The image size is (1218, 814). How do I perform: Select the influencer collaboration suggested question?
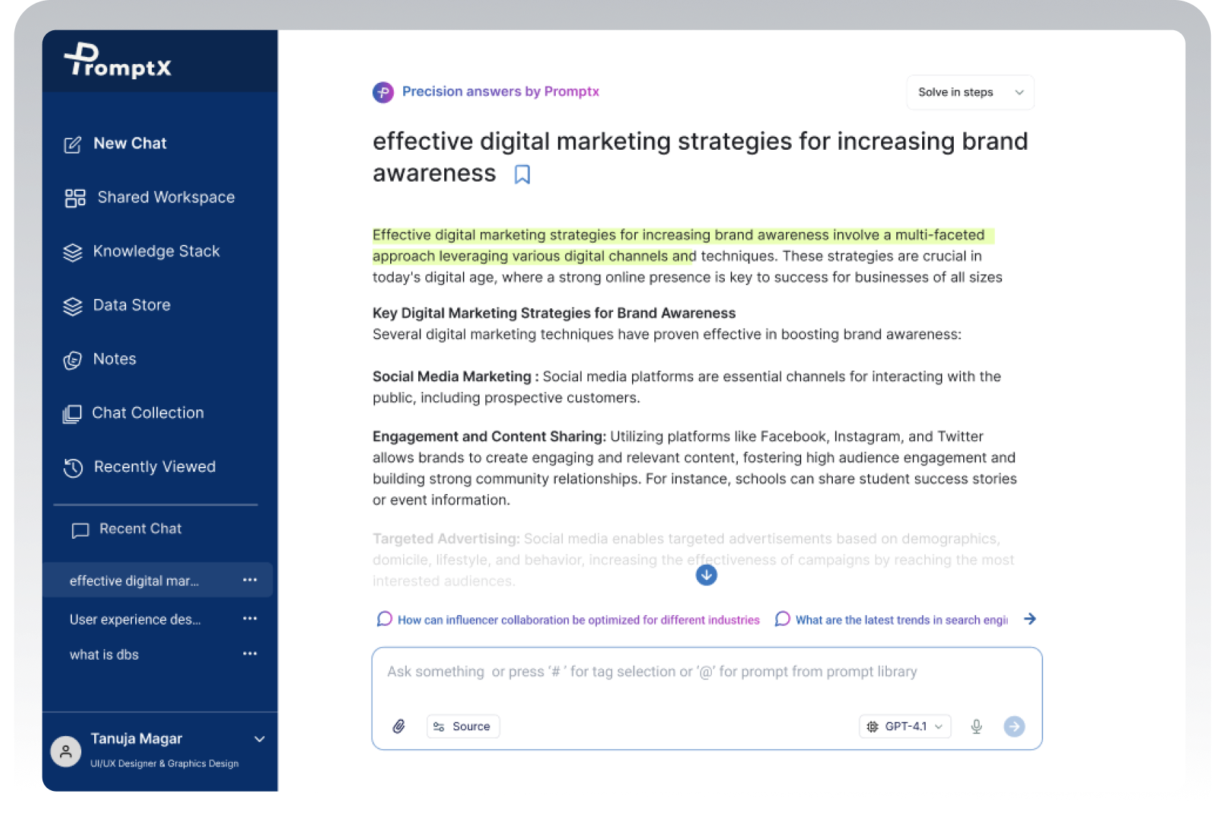coord(569,620)
